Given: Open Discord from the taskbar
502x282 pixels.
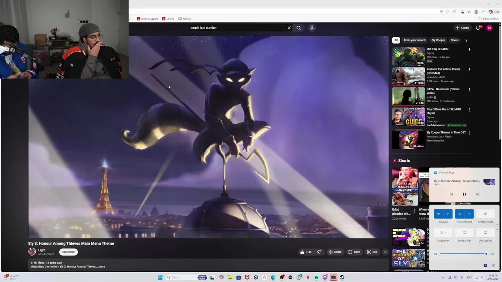Looking at the screenshot, I should (325, 277).
